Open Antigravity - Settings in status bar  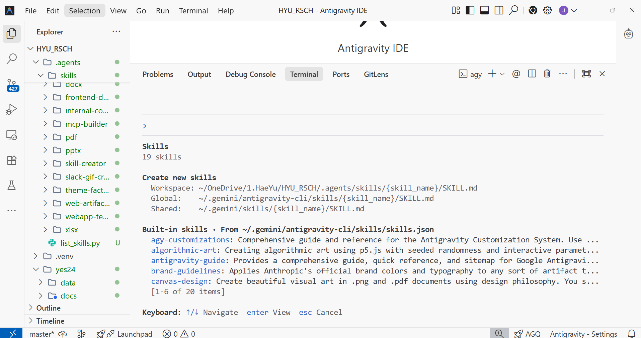pos(583,334)
